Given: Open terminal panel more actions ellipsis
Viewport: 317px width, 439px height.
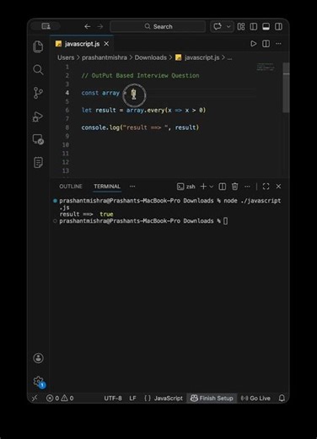Looking at the screenshot, I should [247, 187].
